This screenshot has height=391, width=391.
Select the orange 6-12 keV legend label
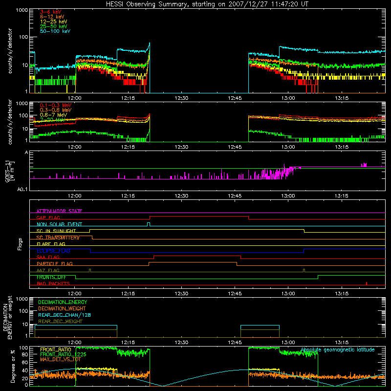pyautogui.click(x=52, y=17)
